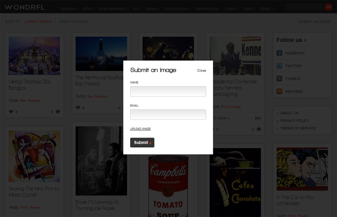The image size is (337, 217).
Task: Click Rooftop tag under Vertigo Rooftop Bar
Action: tap(34, 100)
